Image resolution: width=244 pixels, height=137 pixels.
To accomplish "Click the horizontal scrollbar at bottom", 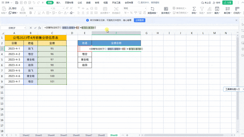I will click(x=183, y=135).
